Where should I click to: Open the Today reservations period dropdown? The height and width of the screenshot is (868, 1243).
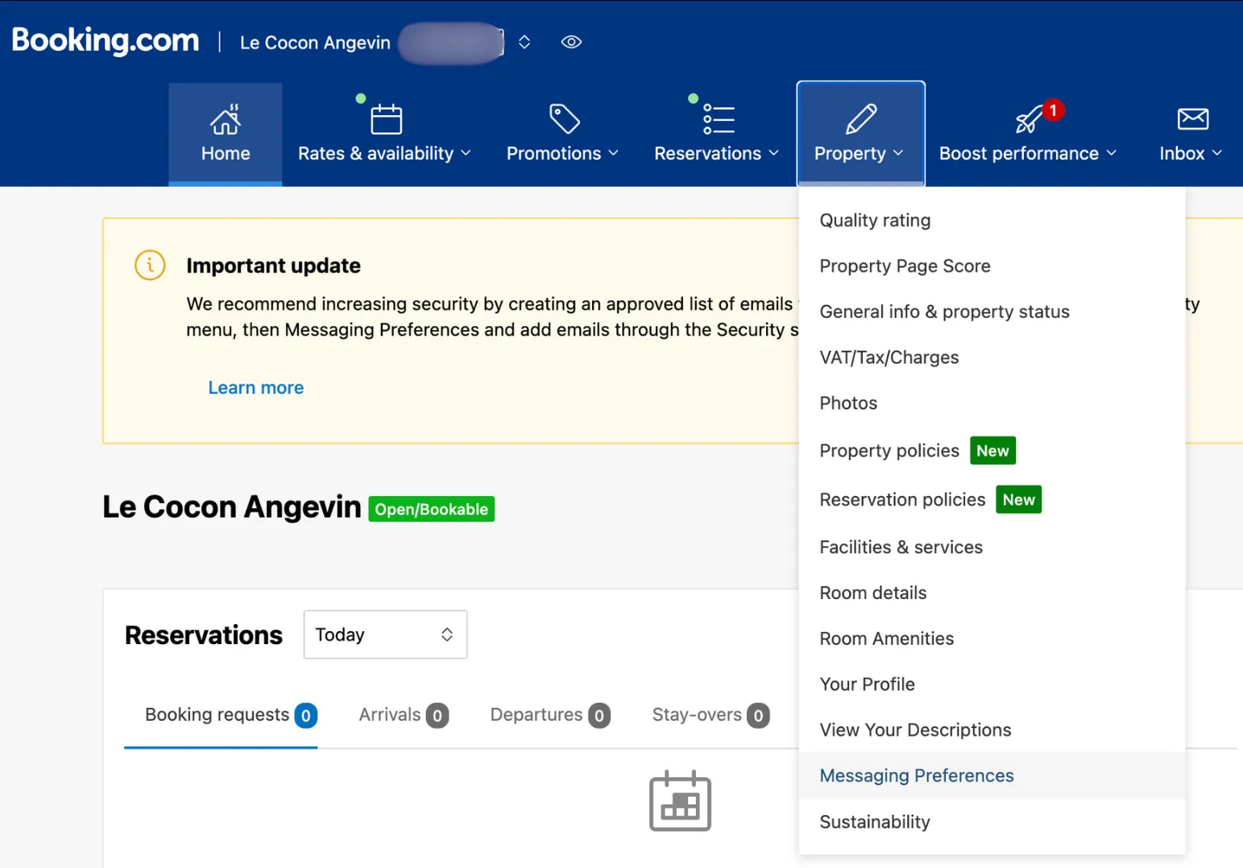[x=385, y=634]
